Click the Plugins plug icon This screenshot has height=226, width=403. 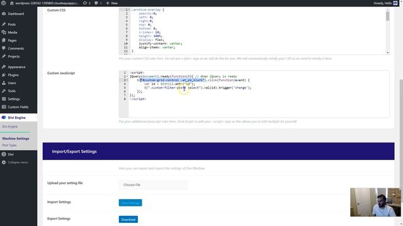click(x=4, y=75)
